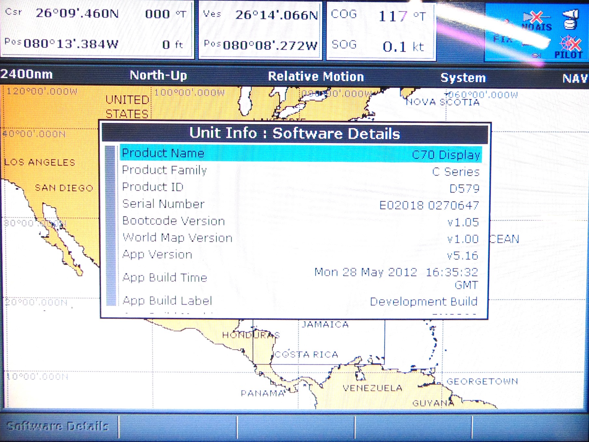This screenshot has height=442, width=589.
Task: Click the 100°00'.000W longitude grid label
Action: click(189, 93)
